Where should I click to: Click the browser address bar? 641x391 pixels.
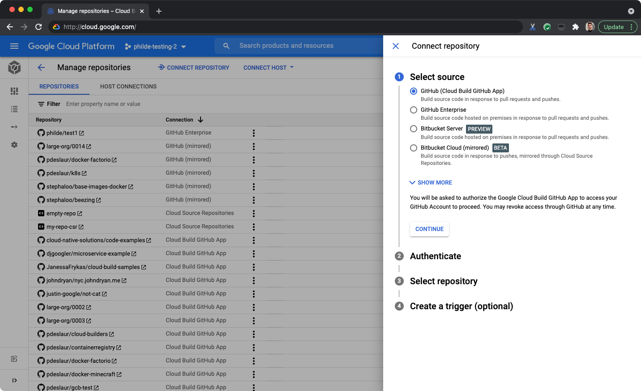click(286, 27)
